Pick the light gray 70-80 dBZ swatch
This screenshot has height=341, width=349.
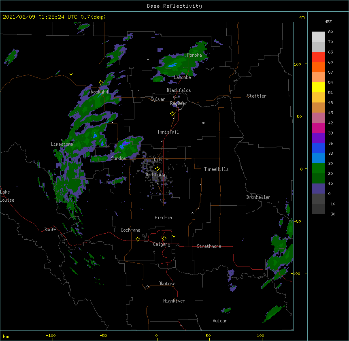pyautogui.click(x=318, y=37)
